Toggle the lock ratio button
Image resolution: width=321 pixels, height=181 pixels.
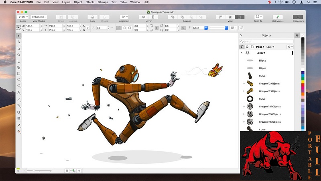point(88,28)
